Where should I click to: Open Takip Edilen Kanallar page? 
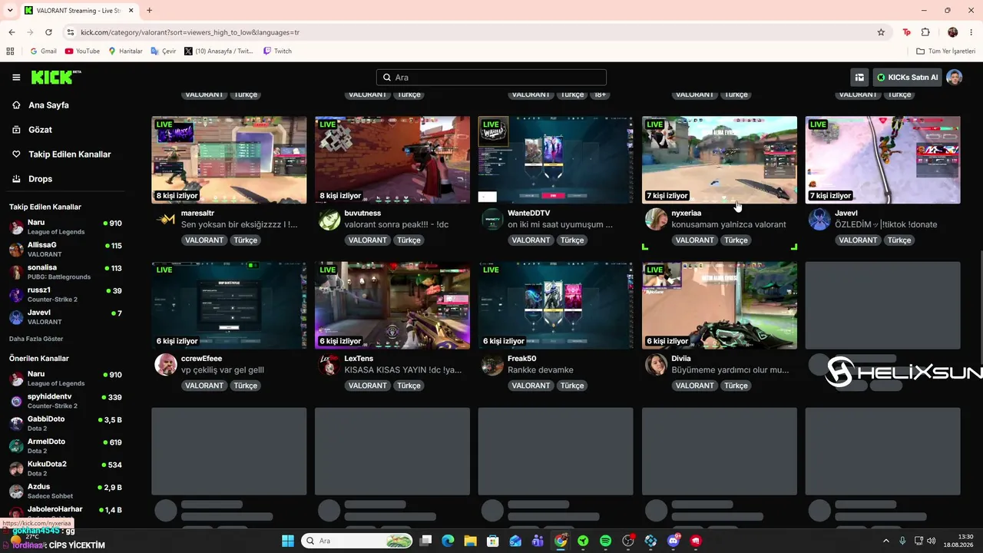pyautogui.click(x=70, y=154)
